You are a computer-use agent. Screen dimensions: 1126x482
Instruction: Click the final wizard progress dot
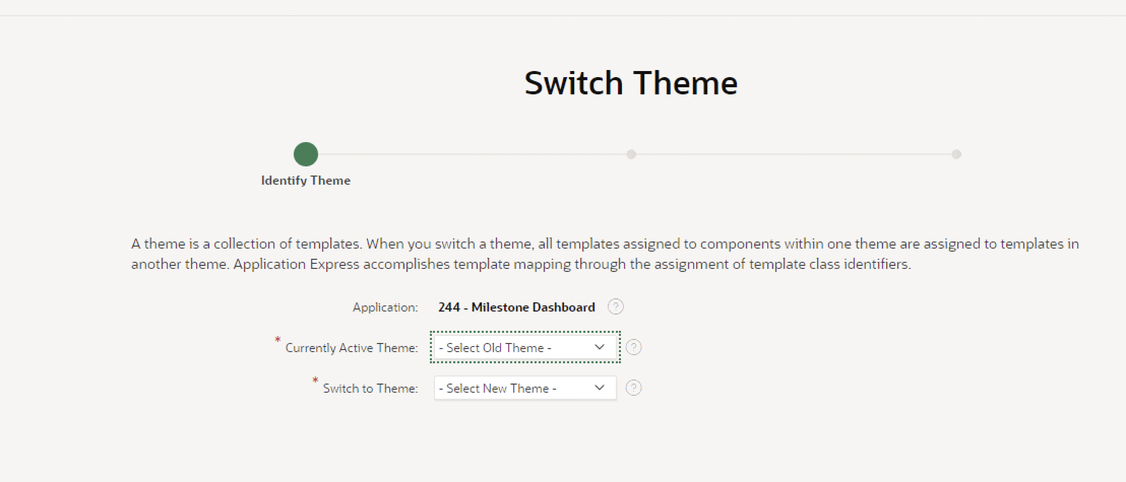(957, 154)
